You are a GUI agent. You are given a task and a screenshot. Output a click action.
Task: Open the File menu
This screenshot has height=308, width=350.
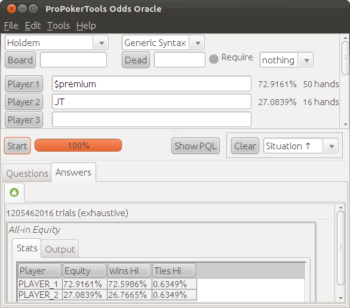pos(11,26)
